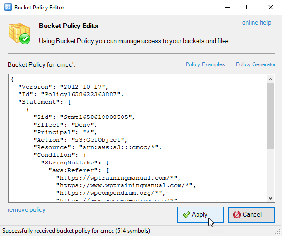The width and height of the screenshot is (282, 236).
Task: Click the remove policy link
Action: click(x=27, y=210)
